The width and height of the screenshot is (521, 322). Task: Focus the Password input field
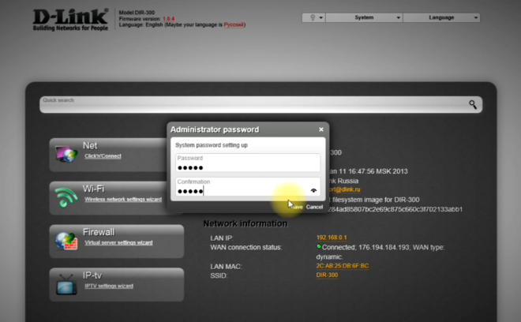247,167
